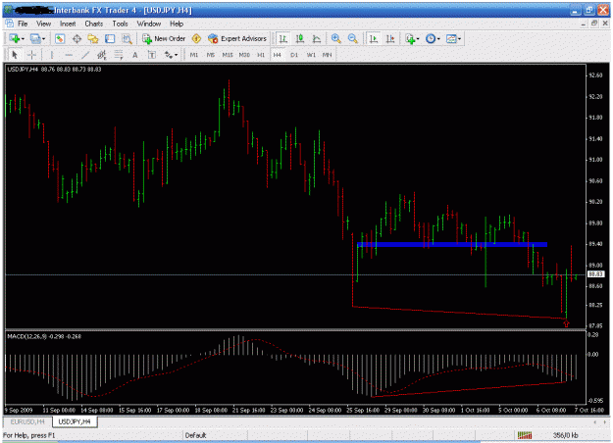Select the Cursor arrow tool
The width and height of the screenshot is (613, 443).
(x=15, y=55)
